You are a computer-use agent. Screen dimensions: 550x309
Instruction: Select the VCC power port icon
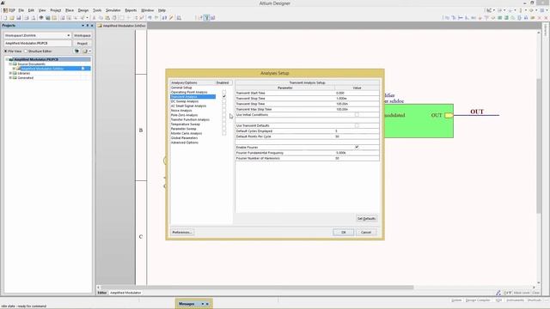point(487,17)
